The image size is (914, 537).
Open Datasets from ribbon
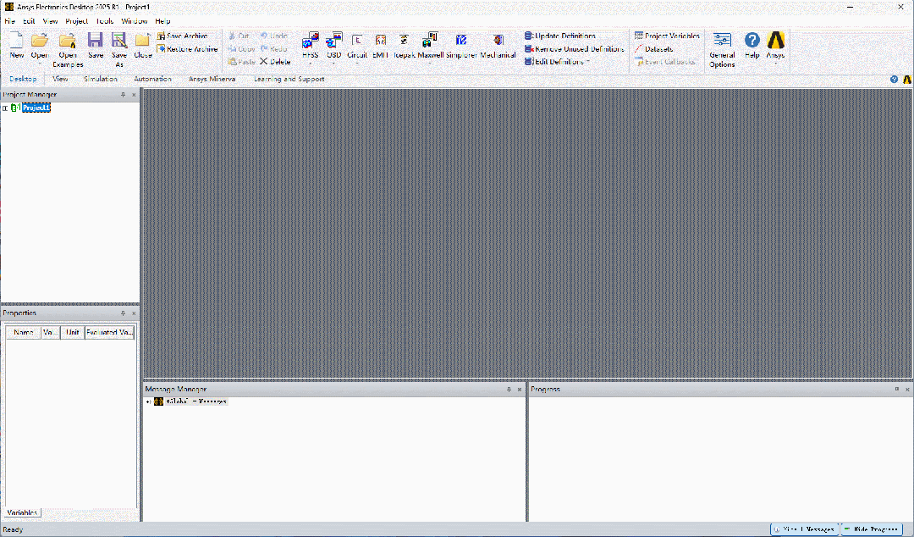coord(653,49)
